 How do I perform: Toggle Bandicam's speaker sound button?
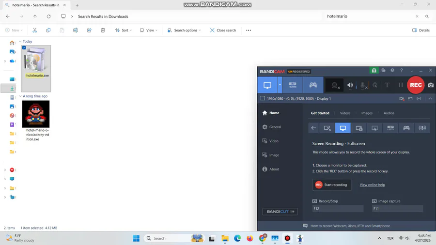(350, 85)
